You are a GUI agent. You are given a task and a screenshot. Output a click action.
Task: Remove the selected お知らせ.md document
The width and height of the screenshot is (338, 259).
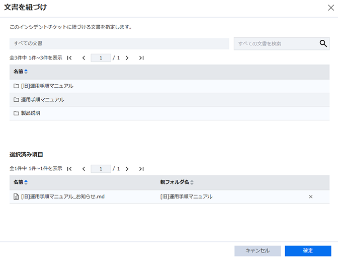310,197
